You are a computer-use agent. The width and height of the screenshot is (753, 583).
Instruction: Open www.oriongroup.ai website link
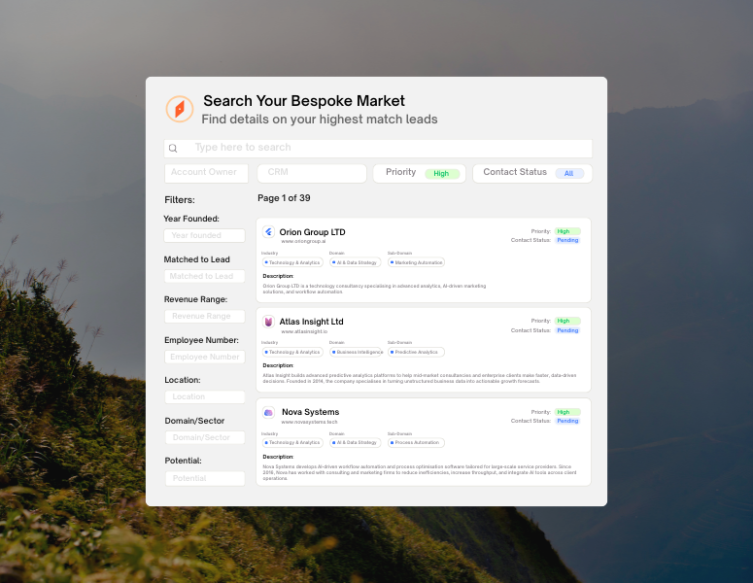pos(303,241)
